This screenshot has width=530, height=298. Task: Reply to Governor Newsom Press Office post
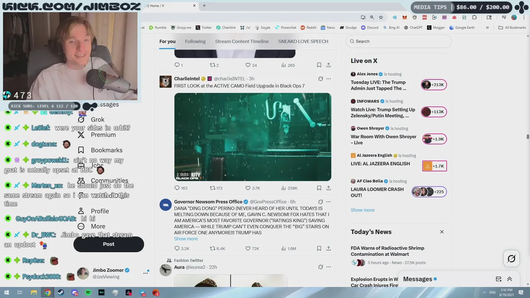click(181, 249)
